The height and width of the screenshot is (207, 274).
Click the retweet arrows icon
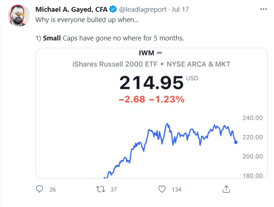pos(101,189)
